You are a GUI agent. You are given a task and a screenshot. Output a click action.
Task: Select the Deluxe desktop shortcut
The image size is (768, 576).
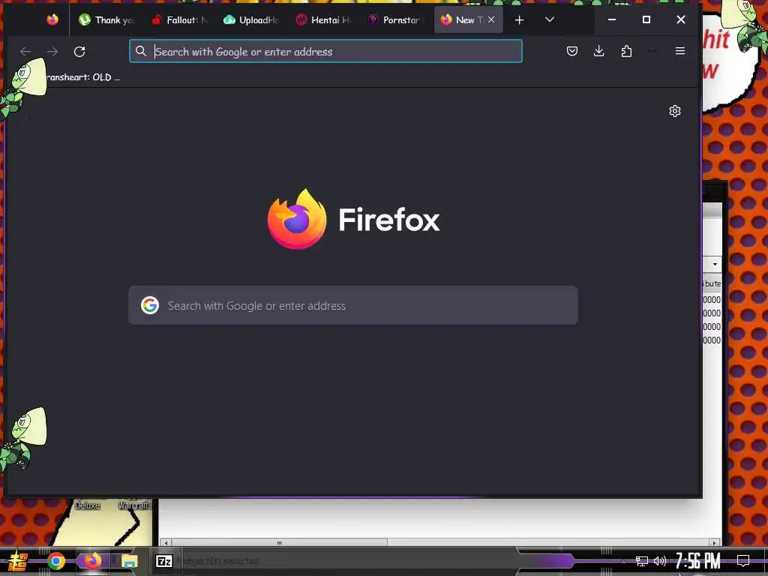(87, 505)
